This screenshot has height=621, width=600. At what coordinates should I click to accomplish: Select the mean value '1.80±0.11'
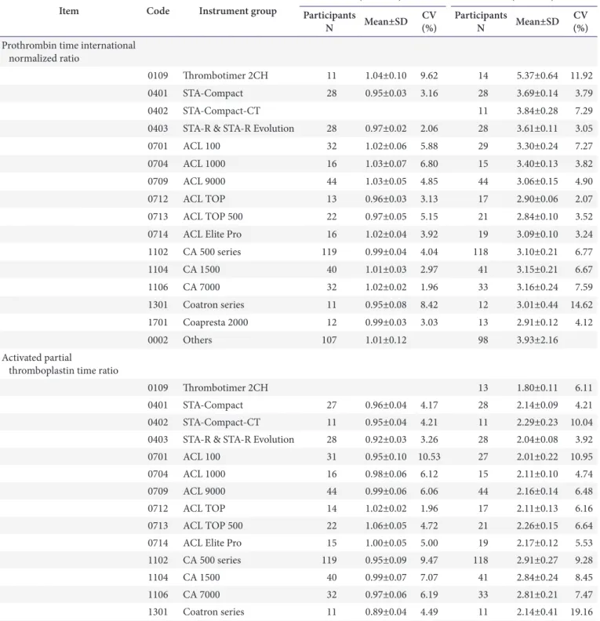point(537,387)
